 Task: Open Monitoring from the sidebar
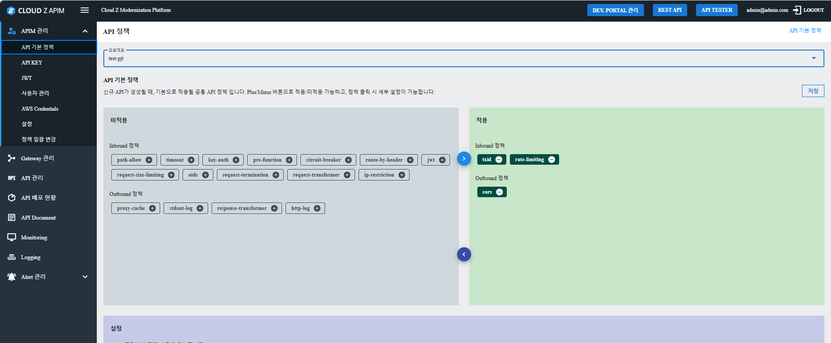point(34,238)
